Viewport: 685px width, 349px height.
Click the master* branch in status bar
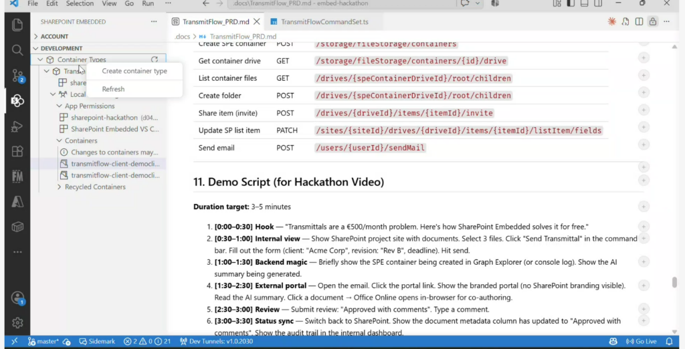pyautogui.click(x=43, y=341)
